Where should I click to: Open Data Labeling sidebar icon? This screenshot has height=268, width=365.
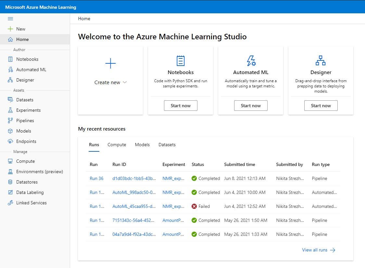(10, 192)
